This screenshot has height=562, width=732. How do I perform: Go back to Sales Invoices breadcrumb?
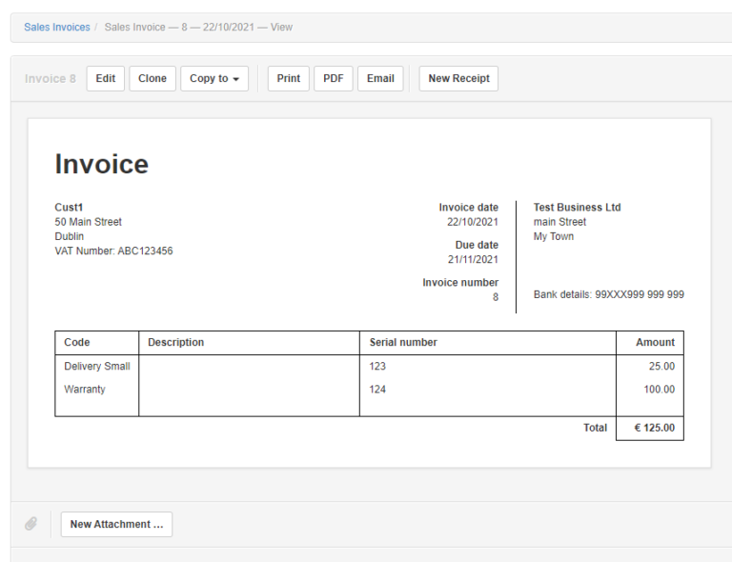[57, 28]
